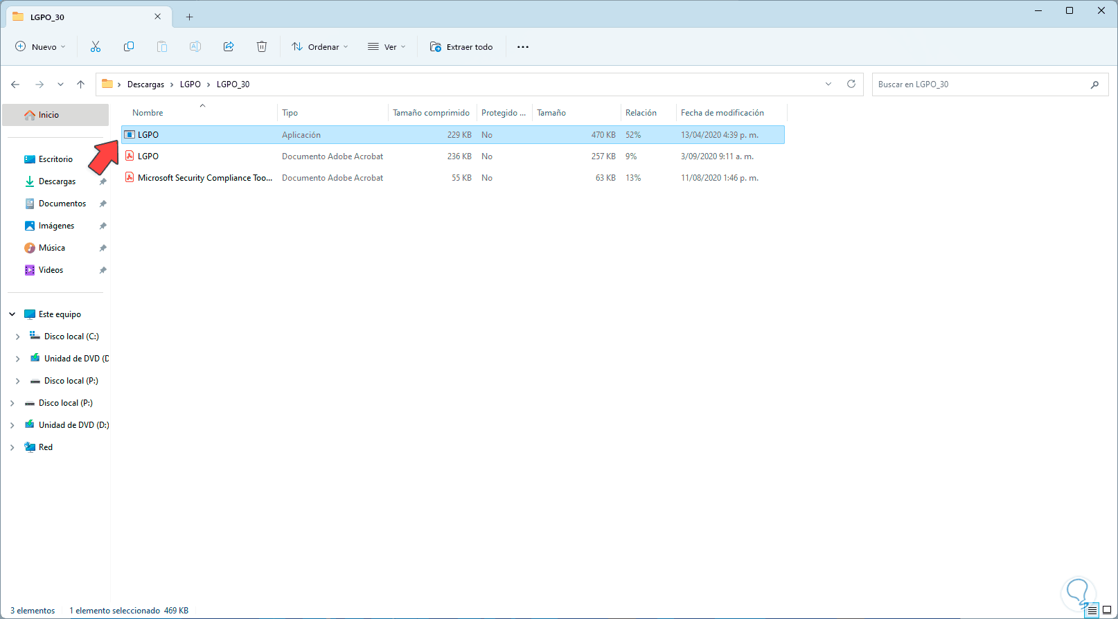Select Red in the navigation pane
The height and width of the screenshot is (619, 1118).
coord(46,447)
